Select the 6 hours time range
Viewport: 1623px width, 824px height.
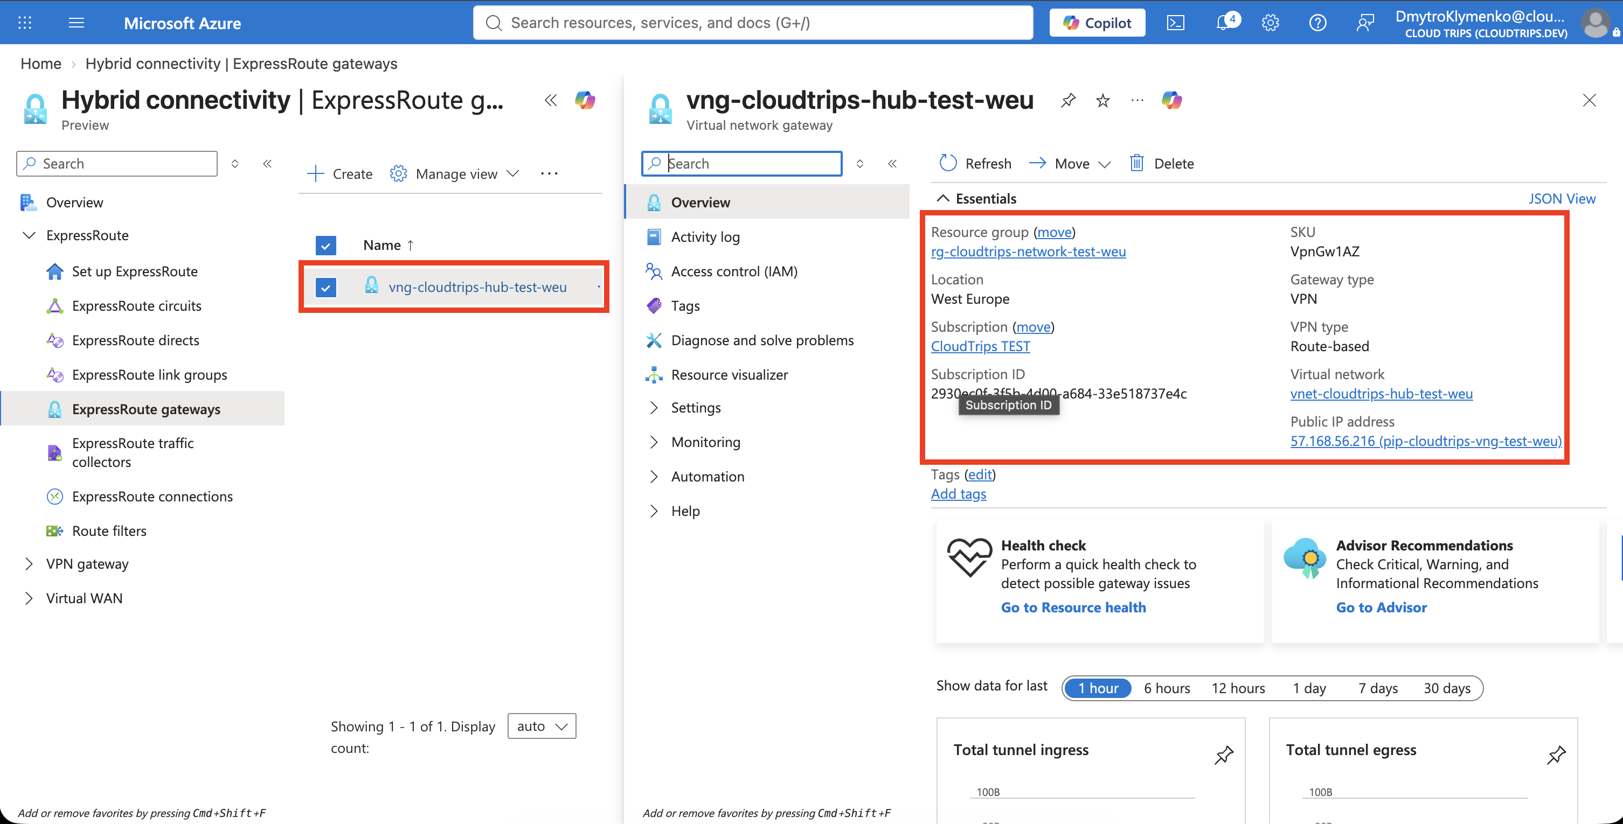tap(1167, 688)
